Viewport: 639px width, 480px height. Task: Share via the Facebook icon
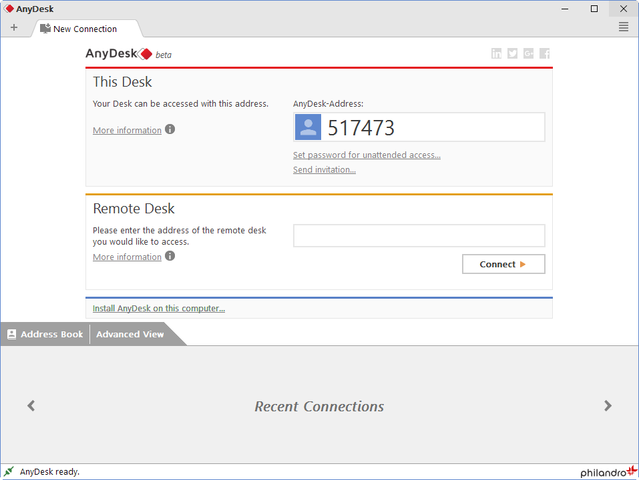[x=544, y=53]
